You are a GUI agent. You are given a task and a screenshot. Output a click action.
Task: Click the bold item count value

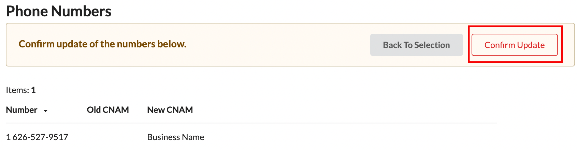click(33, 90)
